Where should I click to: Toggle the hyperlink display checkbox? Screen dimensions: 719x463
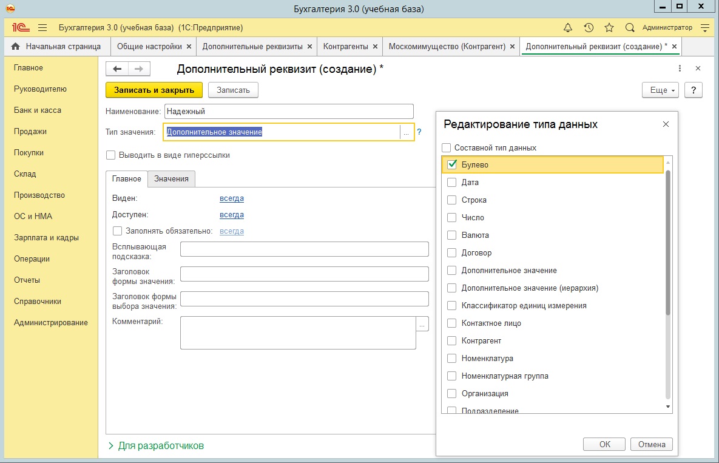coord(110,155)
